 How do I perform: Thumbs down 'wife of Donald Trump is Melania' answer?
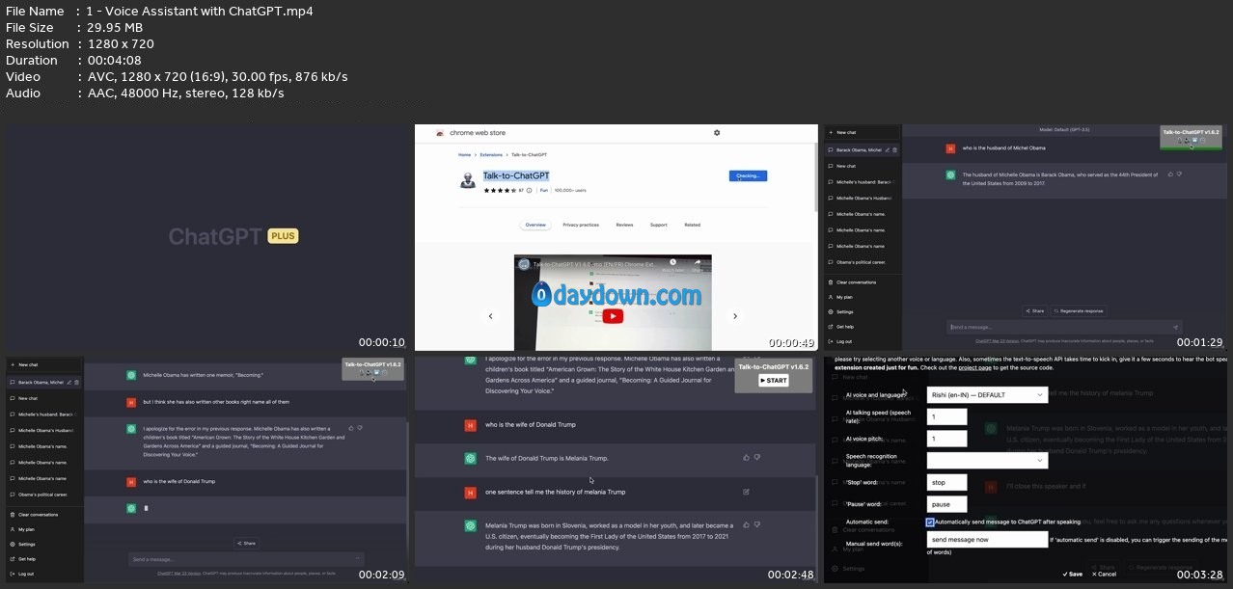(x=757, y=458)
